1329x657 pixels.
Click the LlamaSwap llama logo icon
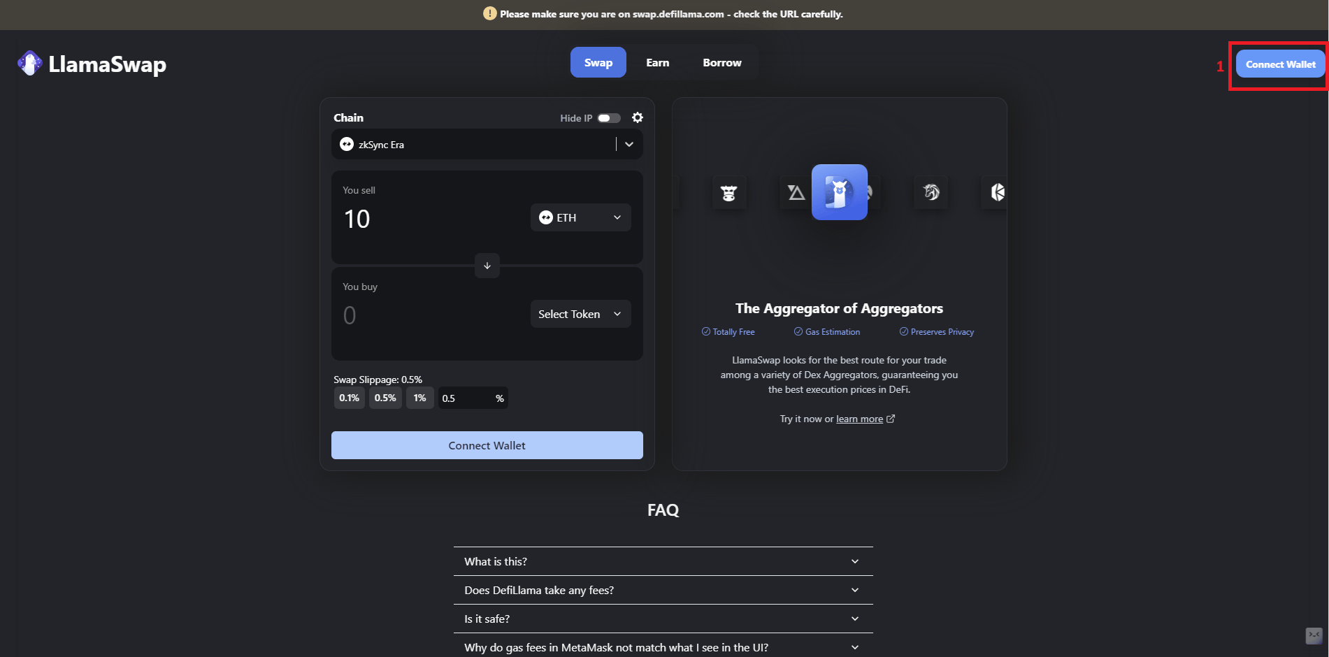coord(29,64)
